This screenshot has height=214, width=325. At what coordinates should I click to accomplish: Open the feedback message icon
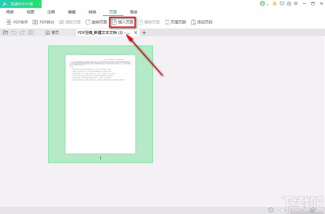(282, 3)
